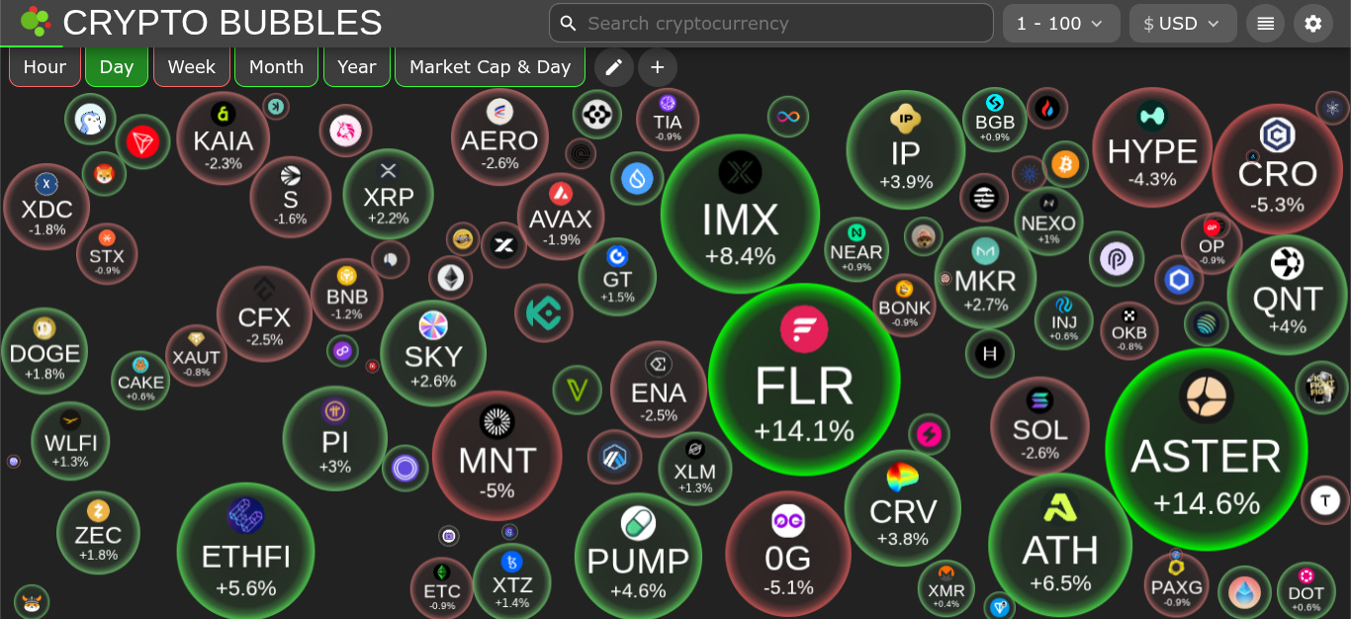
Task: Select the KAIA bubble
Action: [x=224, y=138]
